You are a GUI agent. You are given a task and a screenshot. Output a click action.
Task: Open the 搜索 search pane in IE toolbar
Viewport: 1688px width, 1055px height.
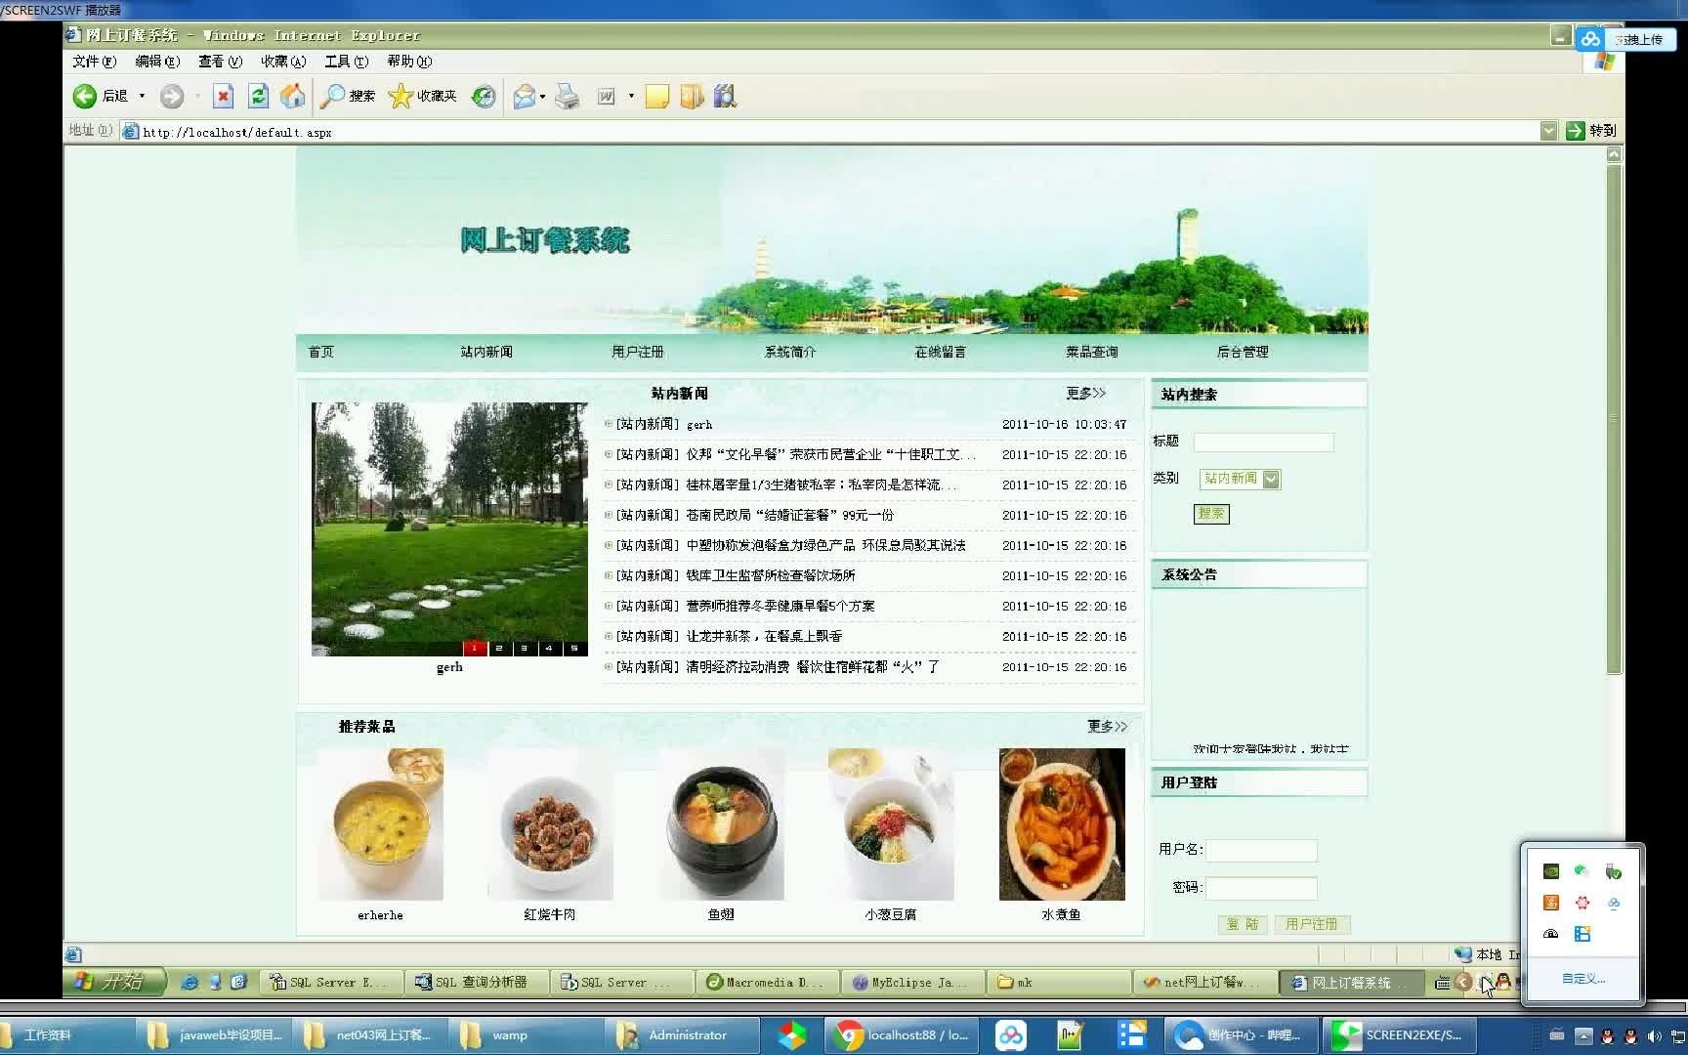click(349, 96)
